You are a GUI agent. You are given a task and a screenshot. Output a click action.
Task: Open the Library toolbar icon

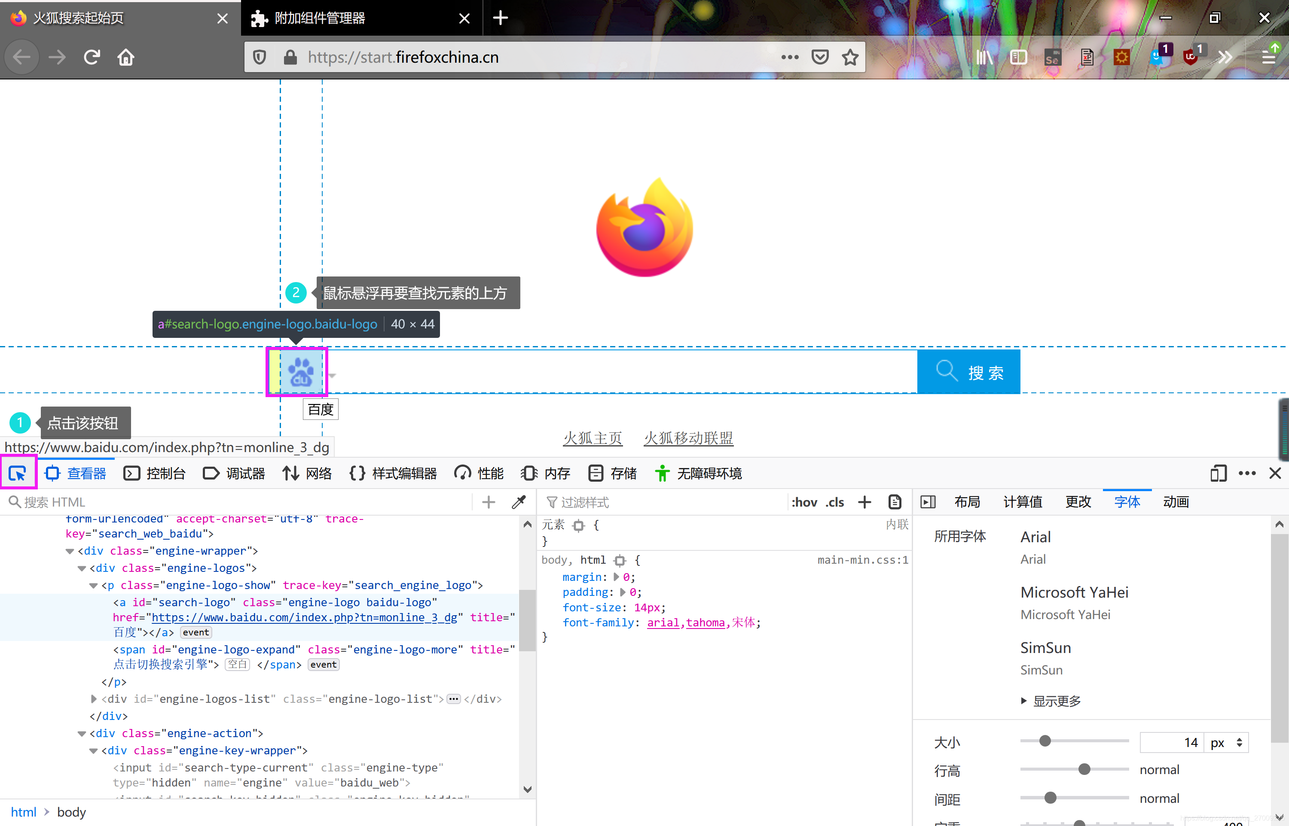pyautogui.click(x=985, y=57)
